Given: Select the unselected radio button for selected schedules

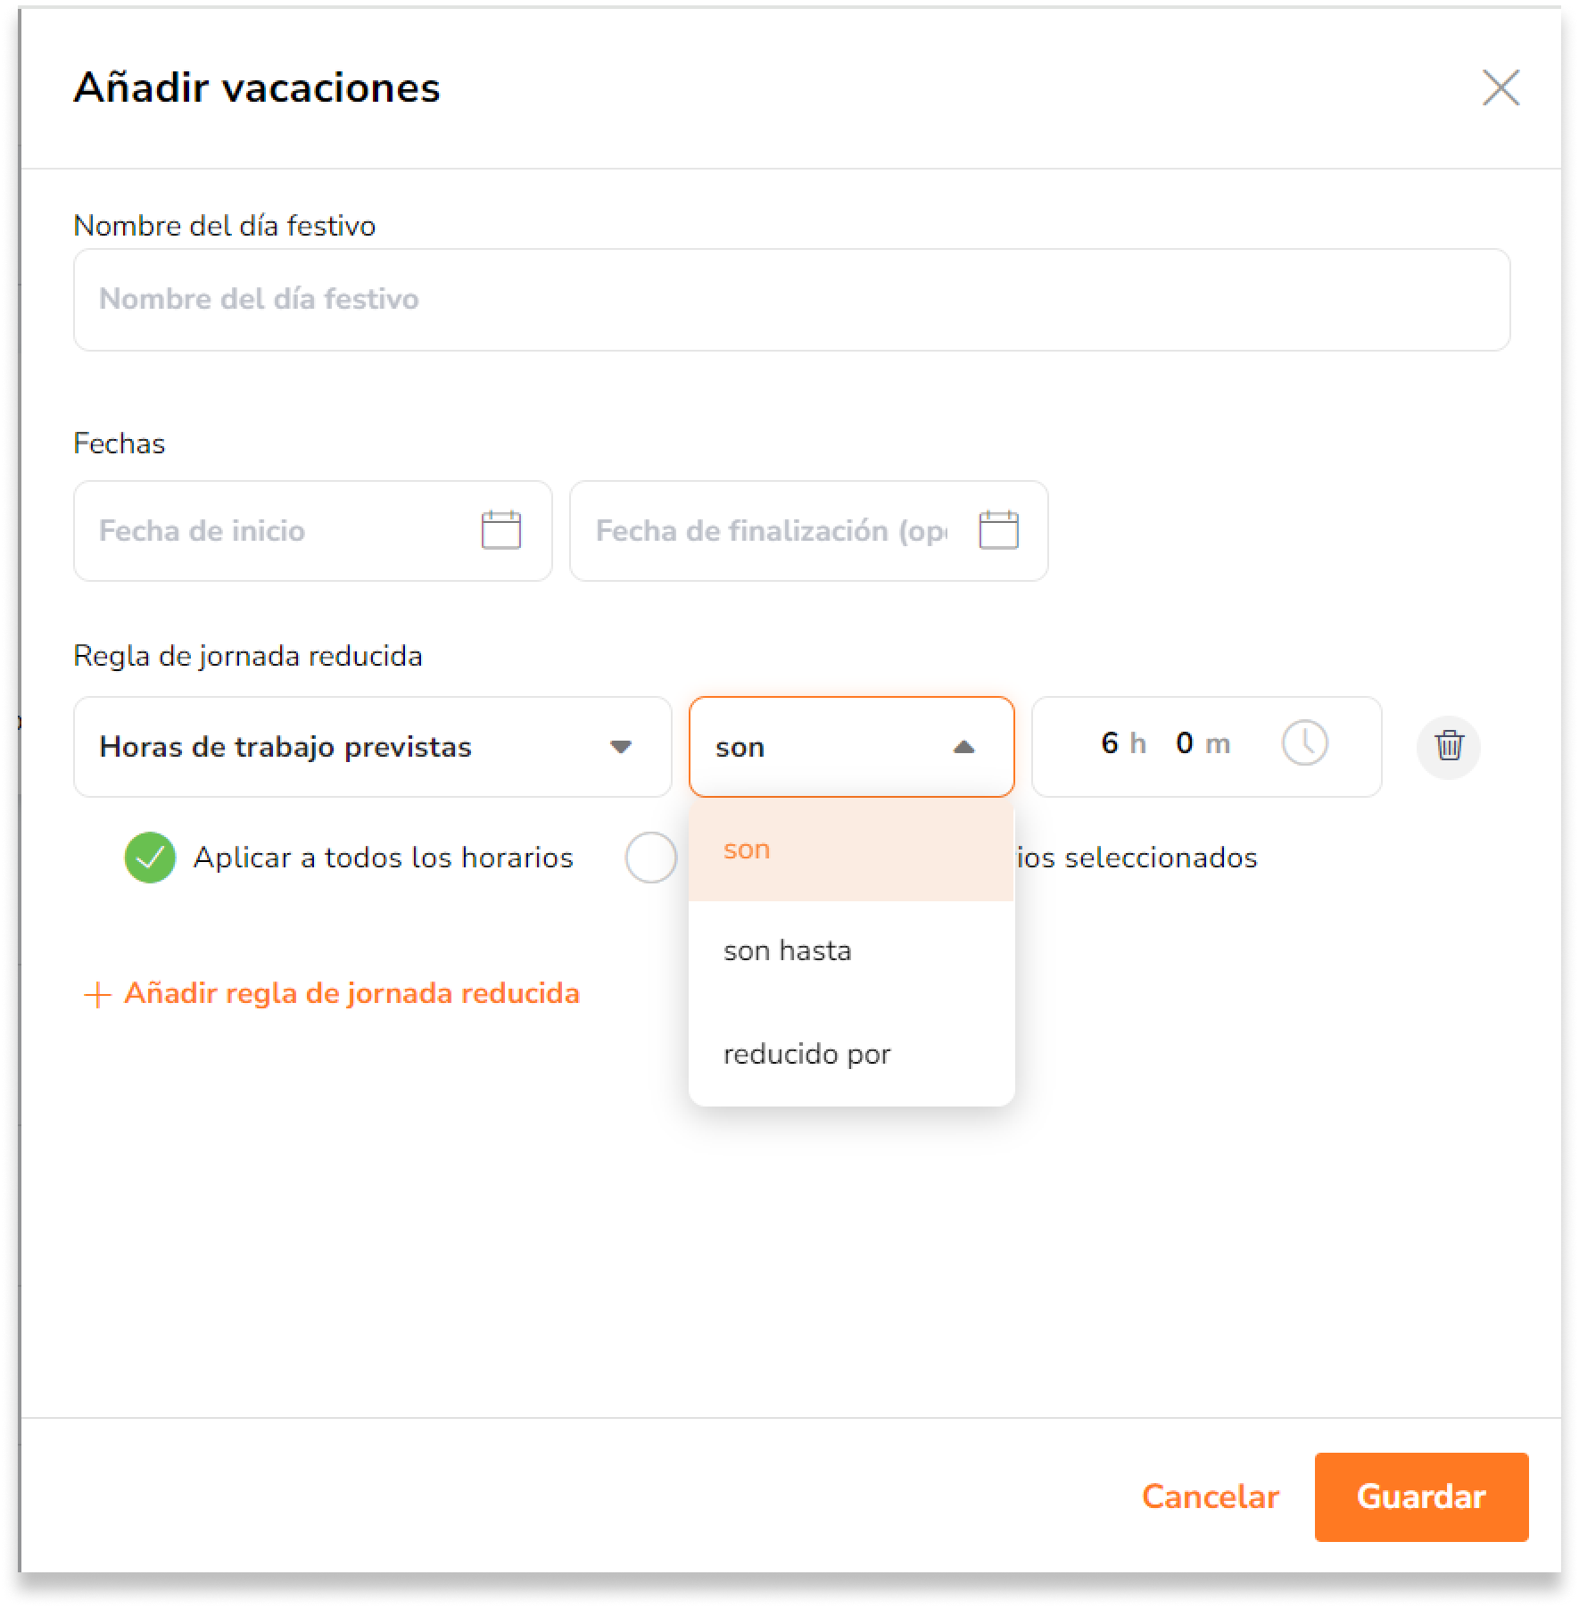Looking at the screenshot, I should pos(651,858).
